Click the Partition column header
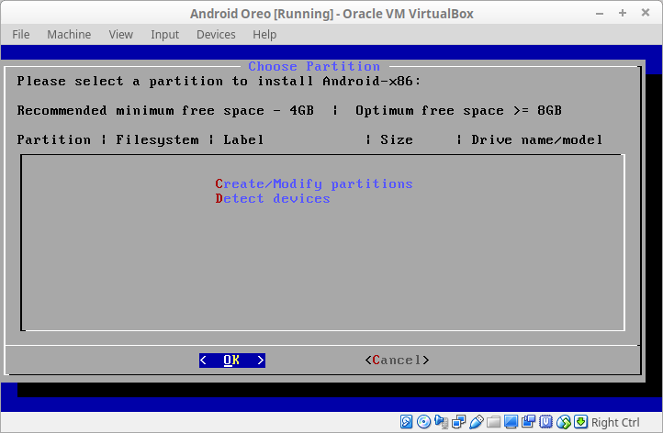Image resolution: width=663 pixels, height=433 pixels. tap(53, 139)
